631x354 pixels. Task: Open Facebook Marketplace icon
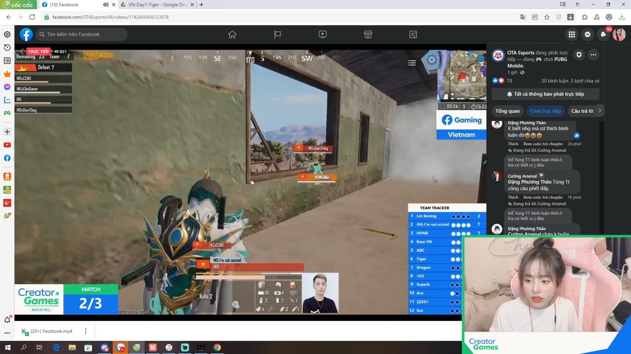pyautogui.click(x=368, y=34)
